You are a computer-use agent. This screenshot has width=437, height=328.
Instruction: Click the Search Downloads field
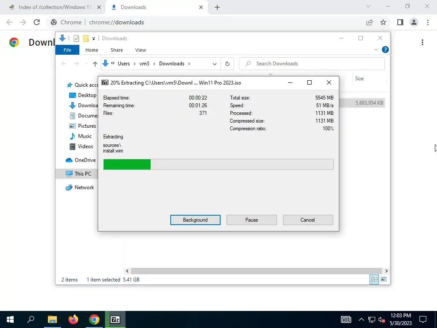tap(312, 64)
